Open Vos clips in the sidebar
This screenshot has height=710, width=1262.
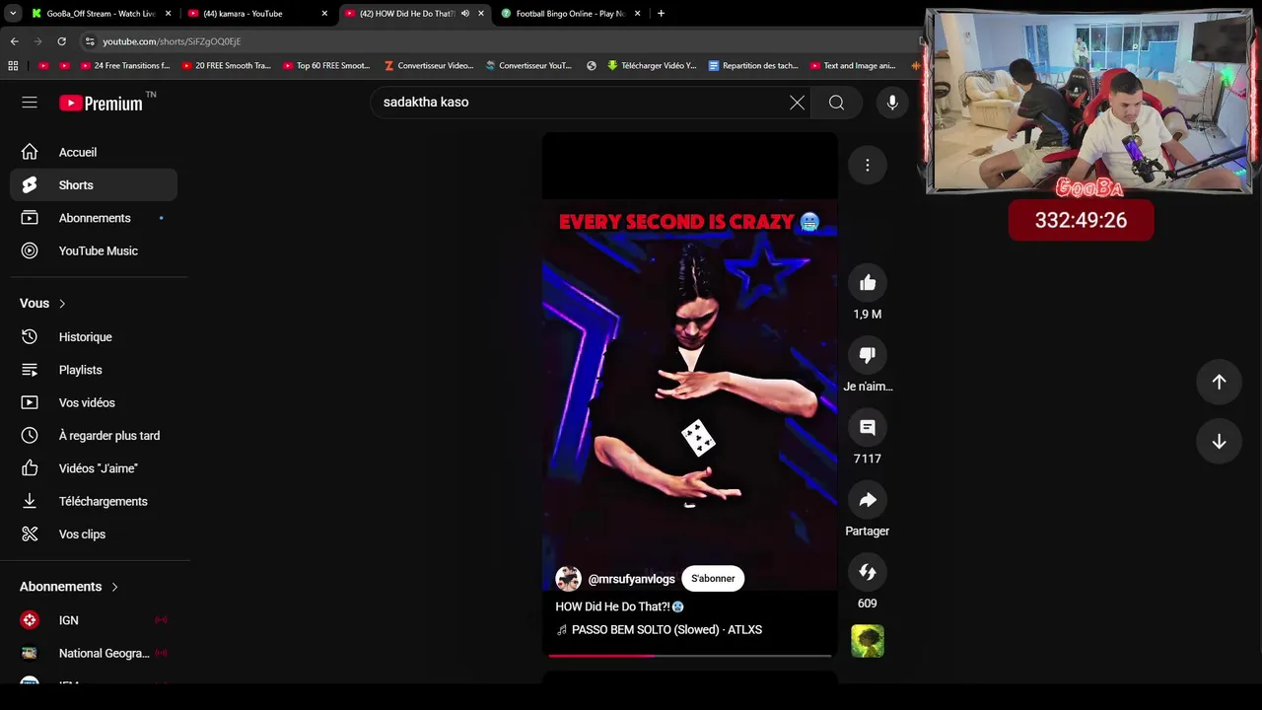pyautogui.click(x=94, y=534)
